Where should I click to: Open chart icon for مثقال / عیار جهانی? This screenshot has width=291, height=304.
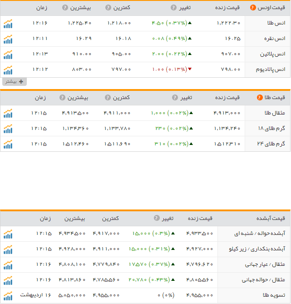pos(8,265)
